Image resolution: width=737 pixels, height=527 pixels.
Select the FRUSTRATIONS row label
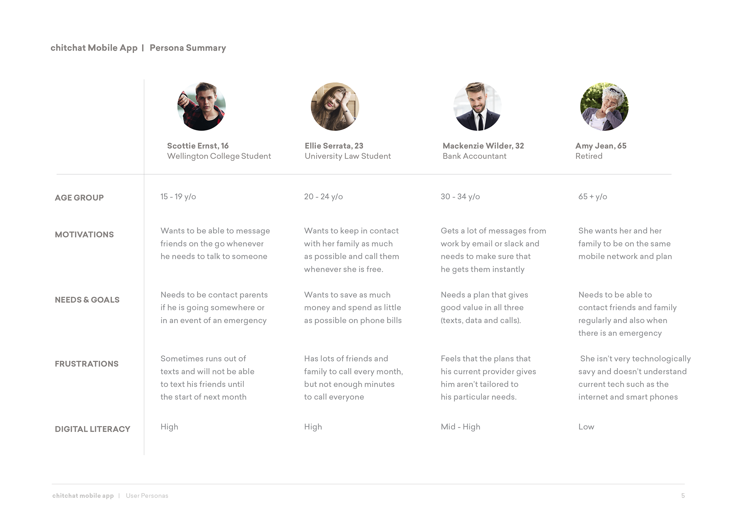pos(86,364)
